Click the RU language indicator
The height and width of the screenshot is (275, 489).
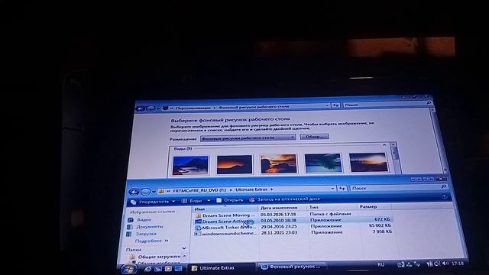click(381, 265)
